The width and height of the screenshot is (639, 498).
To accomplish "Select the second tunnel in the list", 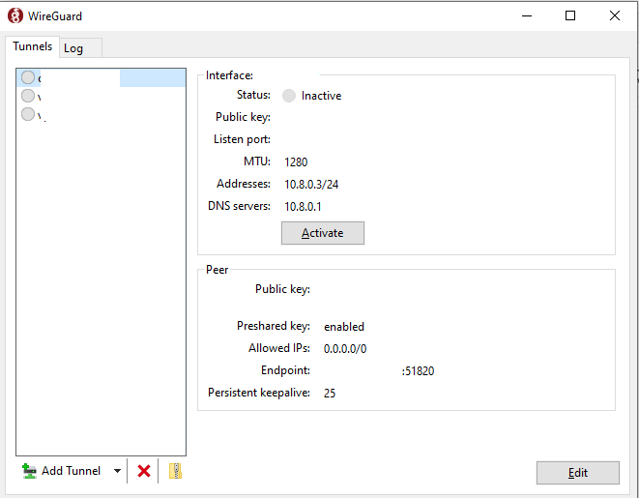I will tap(102, 96).
